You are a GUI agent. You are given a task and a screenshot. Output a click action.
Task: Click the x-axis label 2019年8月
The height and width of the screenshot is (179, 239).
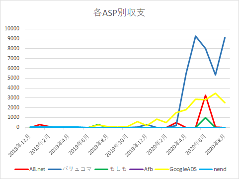click(98, 145)
